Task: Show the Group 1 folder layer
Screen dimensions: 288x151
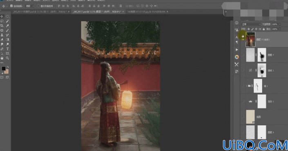Action: pos(243,86)
